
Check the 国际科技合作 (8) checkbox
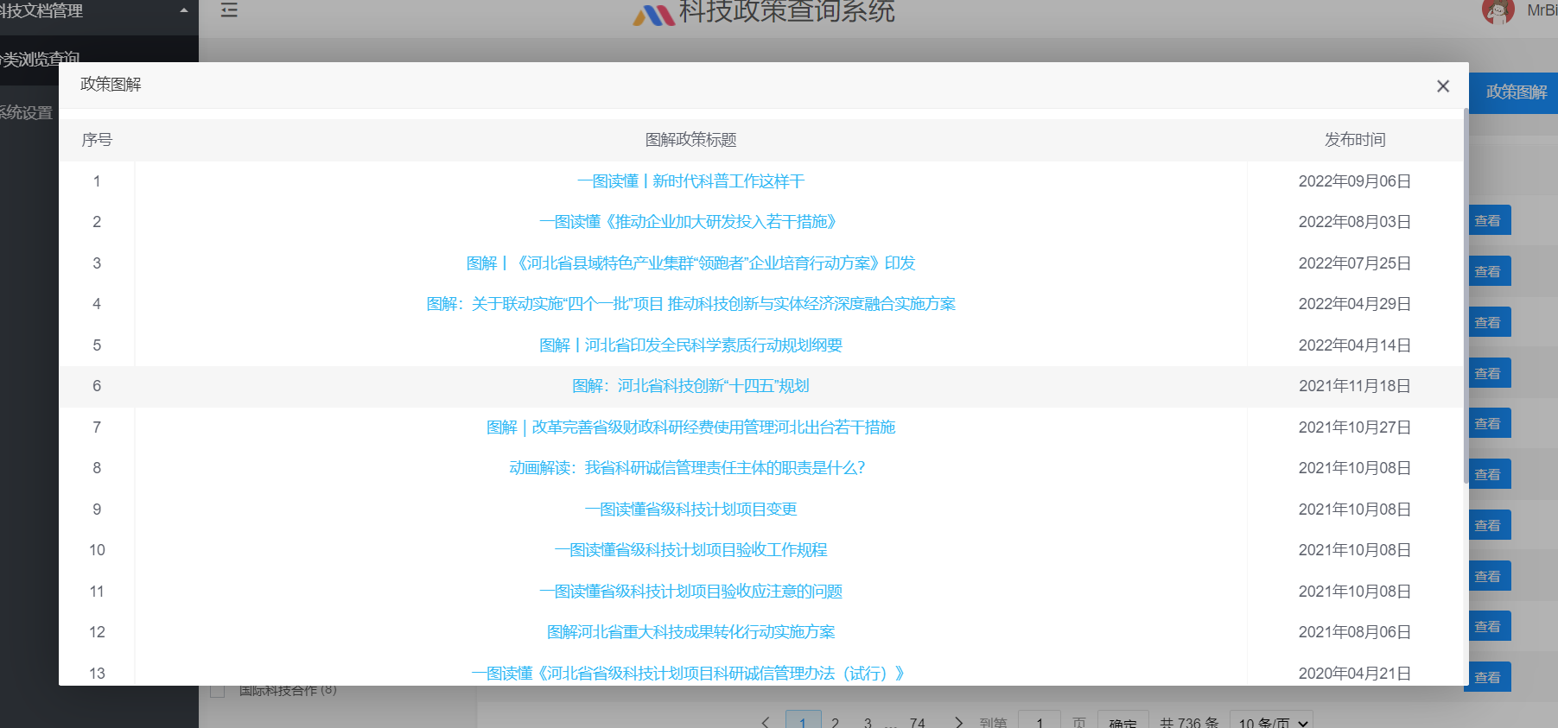[x=218, y=691]
